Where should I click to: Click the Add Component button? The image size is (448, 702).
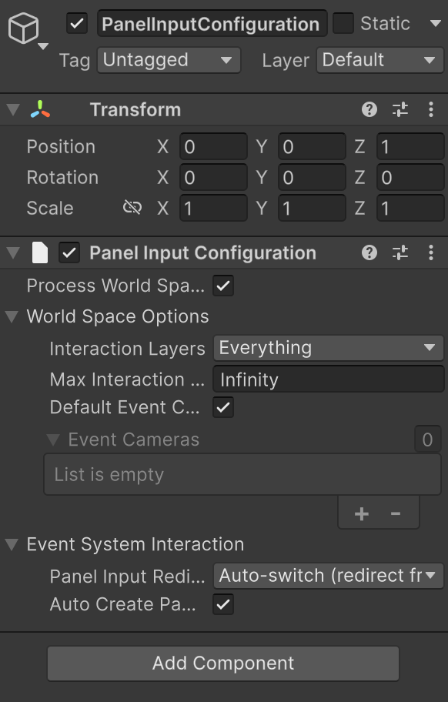(x=223, y=663)
